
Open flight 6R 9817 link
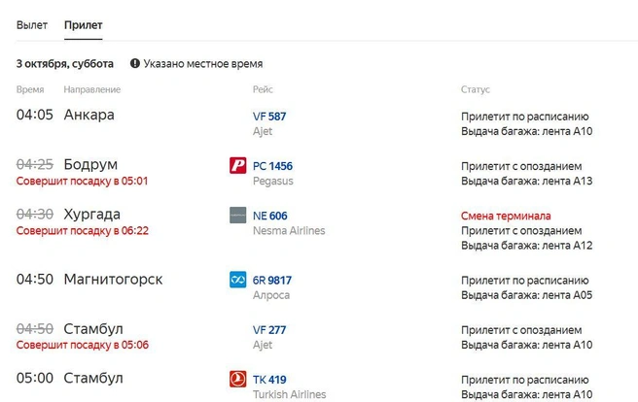pyautogui.click(x=272, y=281)
